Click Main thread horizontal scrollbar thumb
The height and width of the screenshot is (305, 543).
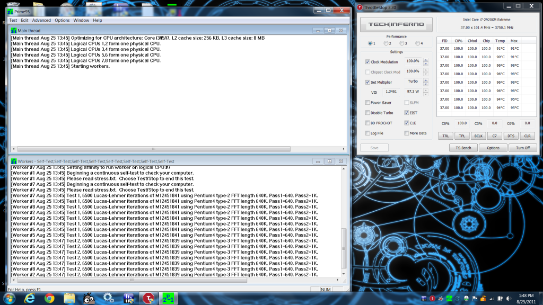154,149
